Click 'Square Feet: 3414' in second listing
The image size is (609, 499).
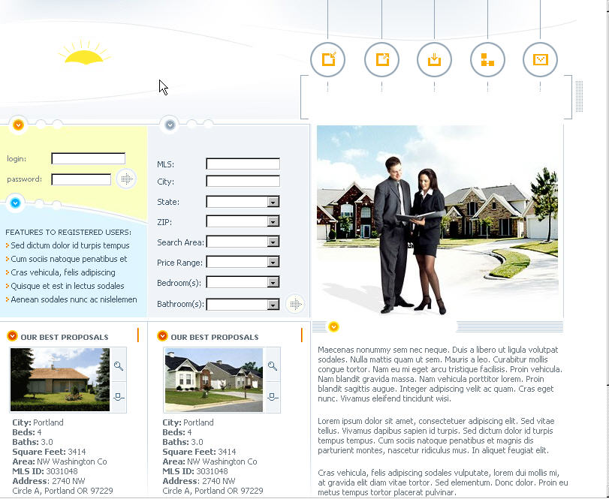(199, 452)
